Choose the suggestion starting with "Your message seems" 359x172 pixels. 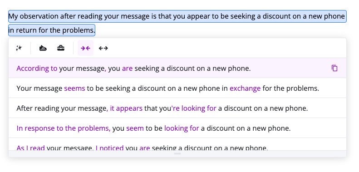tap(177, 88)
